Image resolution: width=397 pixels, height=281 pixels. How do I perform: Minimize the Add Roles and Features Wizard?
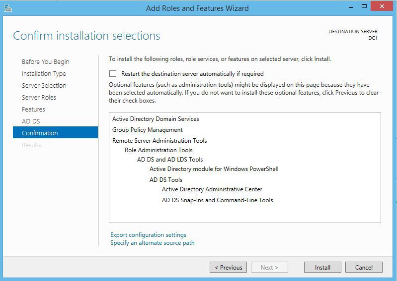pyautogui.click(x=351, y=7)
